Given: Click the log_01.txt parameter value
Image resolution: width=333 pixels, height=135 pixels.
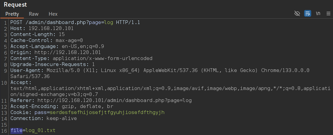Looking at the screenshot, I should [x=41, y=131].
